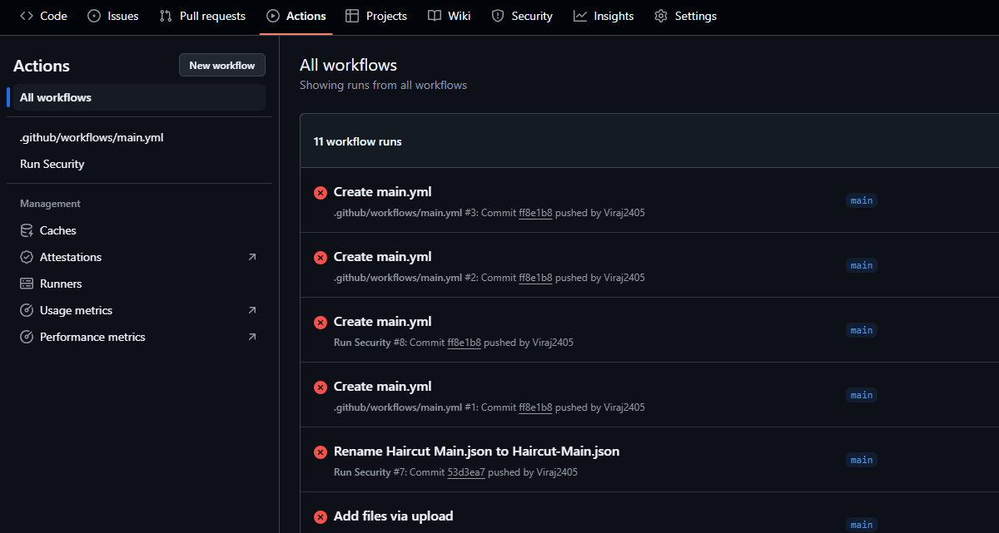The image size is (999, 533).
Task: Click failed status icon for run #3
Action: click(x=321, y=193)
